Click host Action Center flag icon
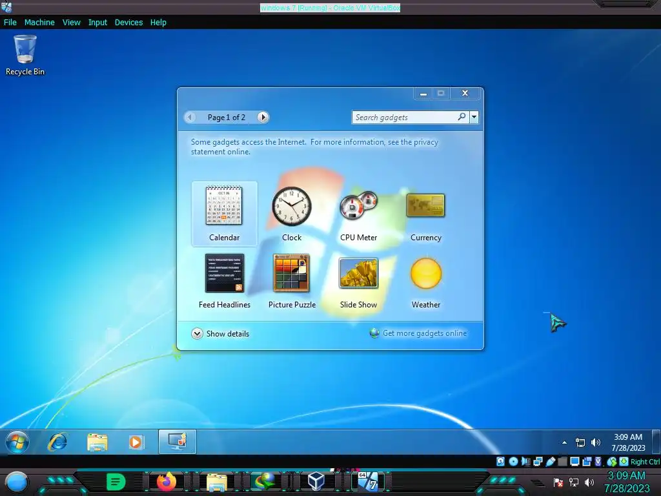Screen dimensions: 661x496 558,482
